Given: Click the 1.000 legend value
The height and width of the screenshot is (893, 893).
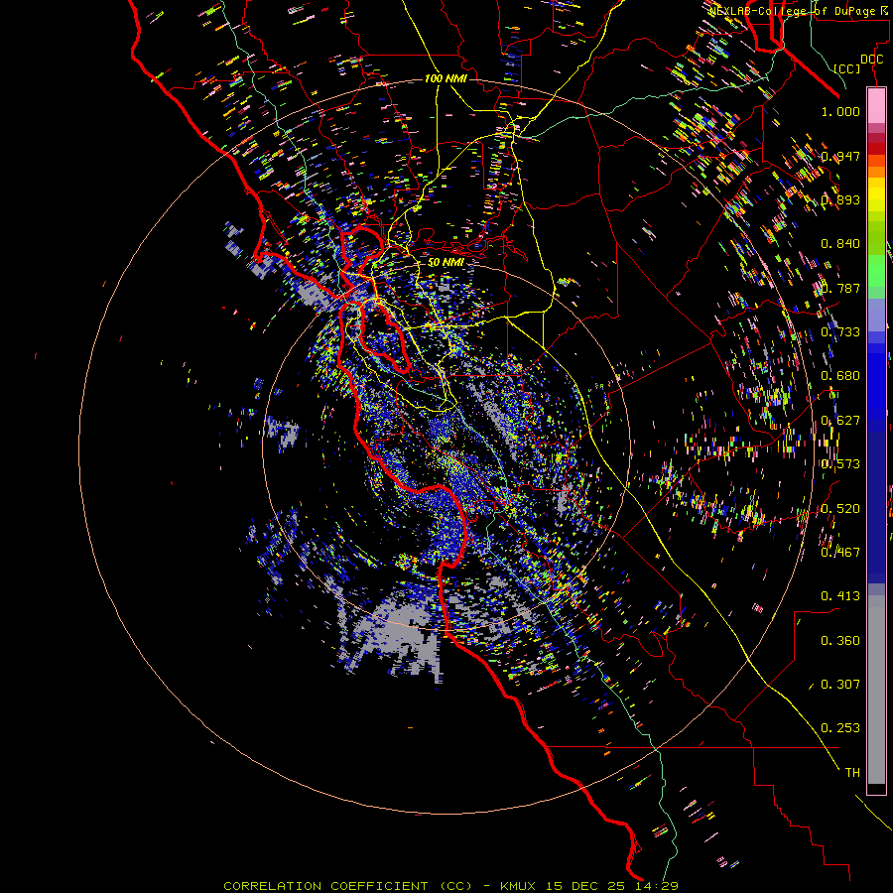Looking at the screenshot, I should (840, 111).
